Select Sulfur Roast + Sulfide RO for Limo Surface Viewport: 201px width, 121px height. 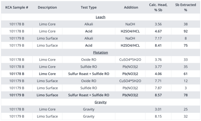[x=89, y=95]
